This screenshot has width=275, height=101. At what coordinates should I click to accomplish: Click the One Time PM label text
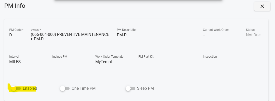[84, 88]
